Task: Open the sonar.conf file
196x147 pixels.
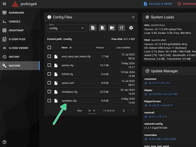Action: pos(68,83)
